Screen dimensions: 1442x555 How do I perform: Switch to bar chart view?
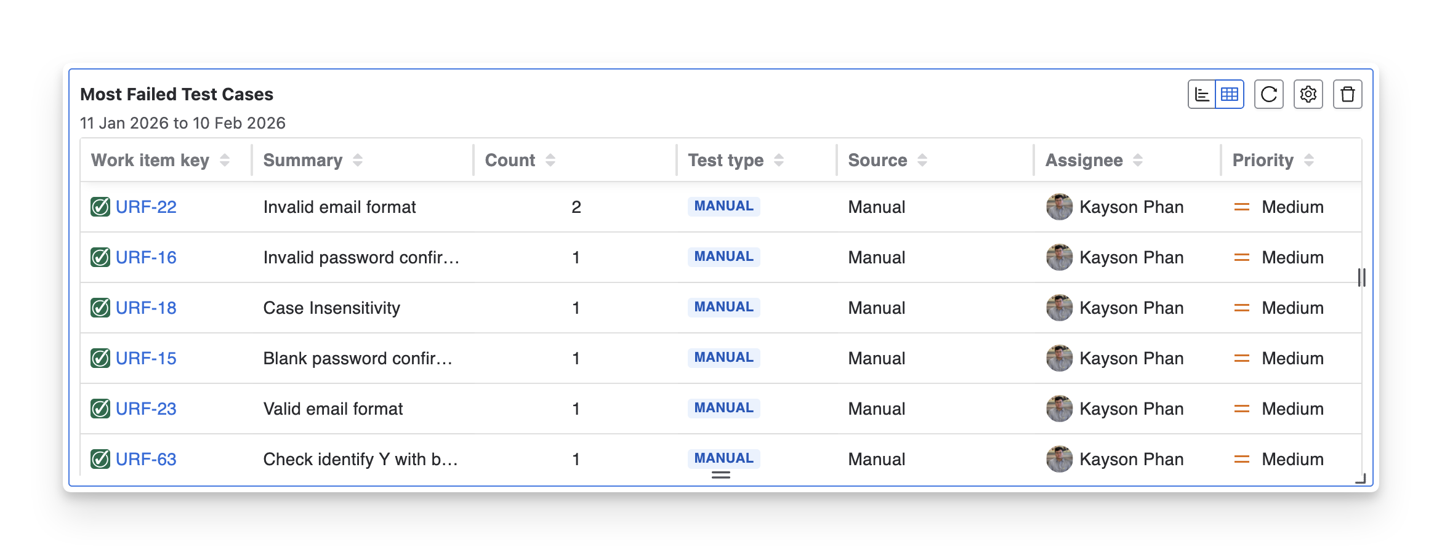click(1202, 94)
